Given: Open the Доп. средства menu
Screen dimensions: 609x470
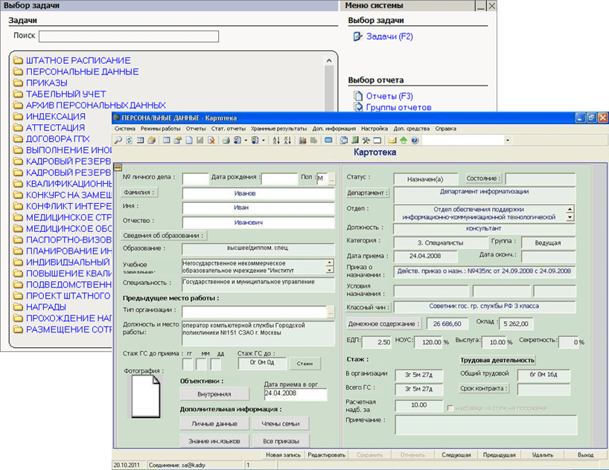Looking at the screenshot, I should pos(411,129).
